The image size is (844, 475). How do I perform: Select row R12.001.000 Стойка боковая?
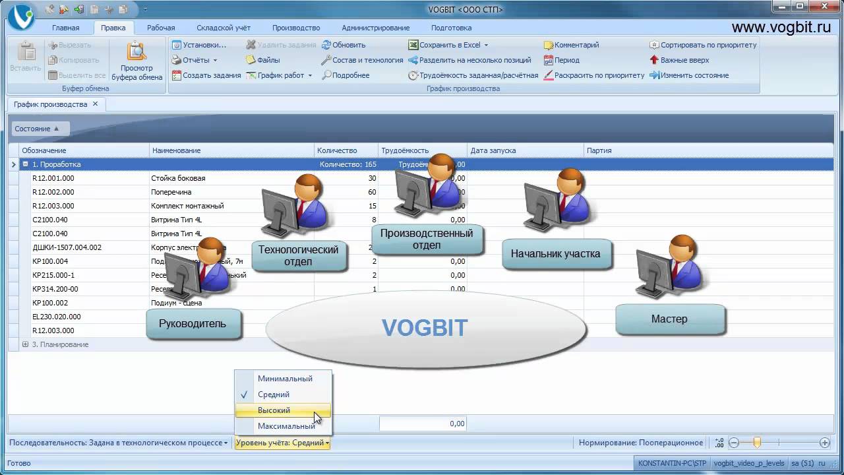point(422,178)
